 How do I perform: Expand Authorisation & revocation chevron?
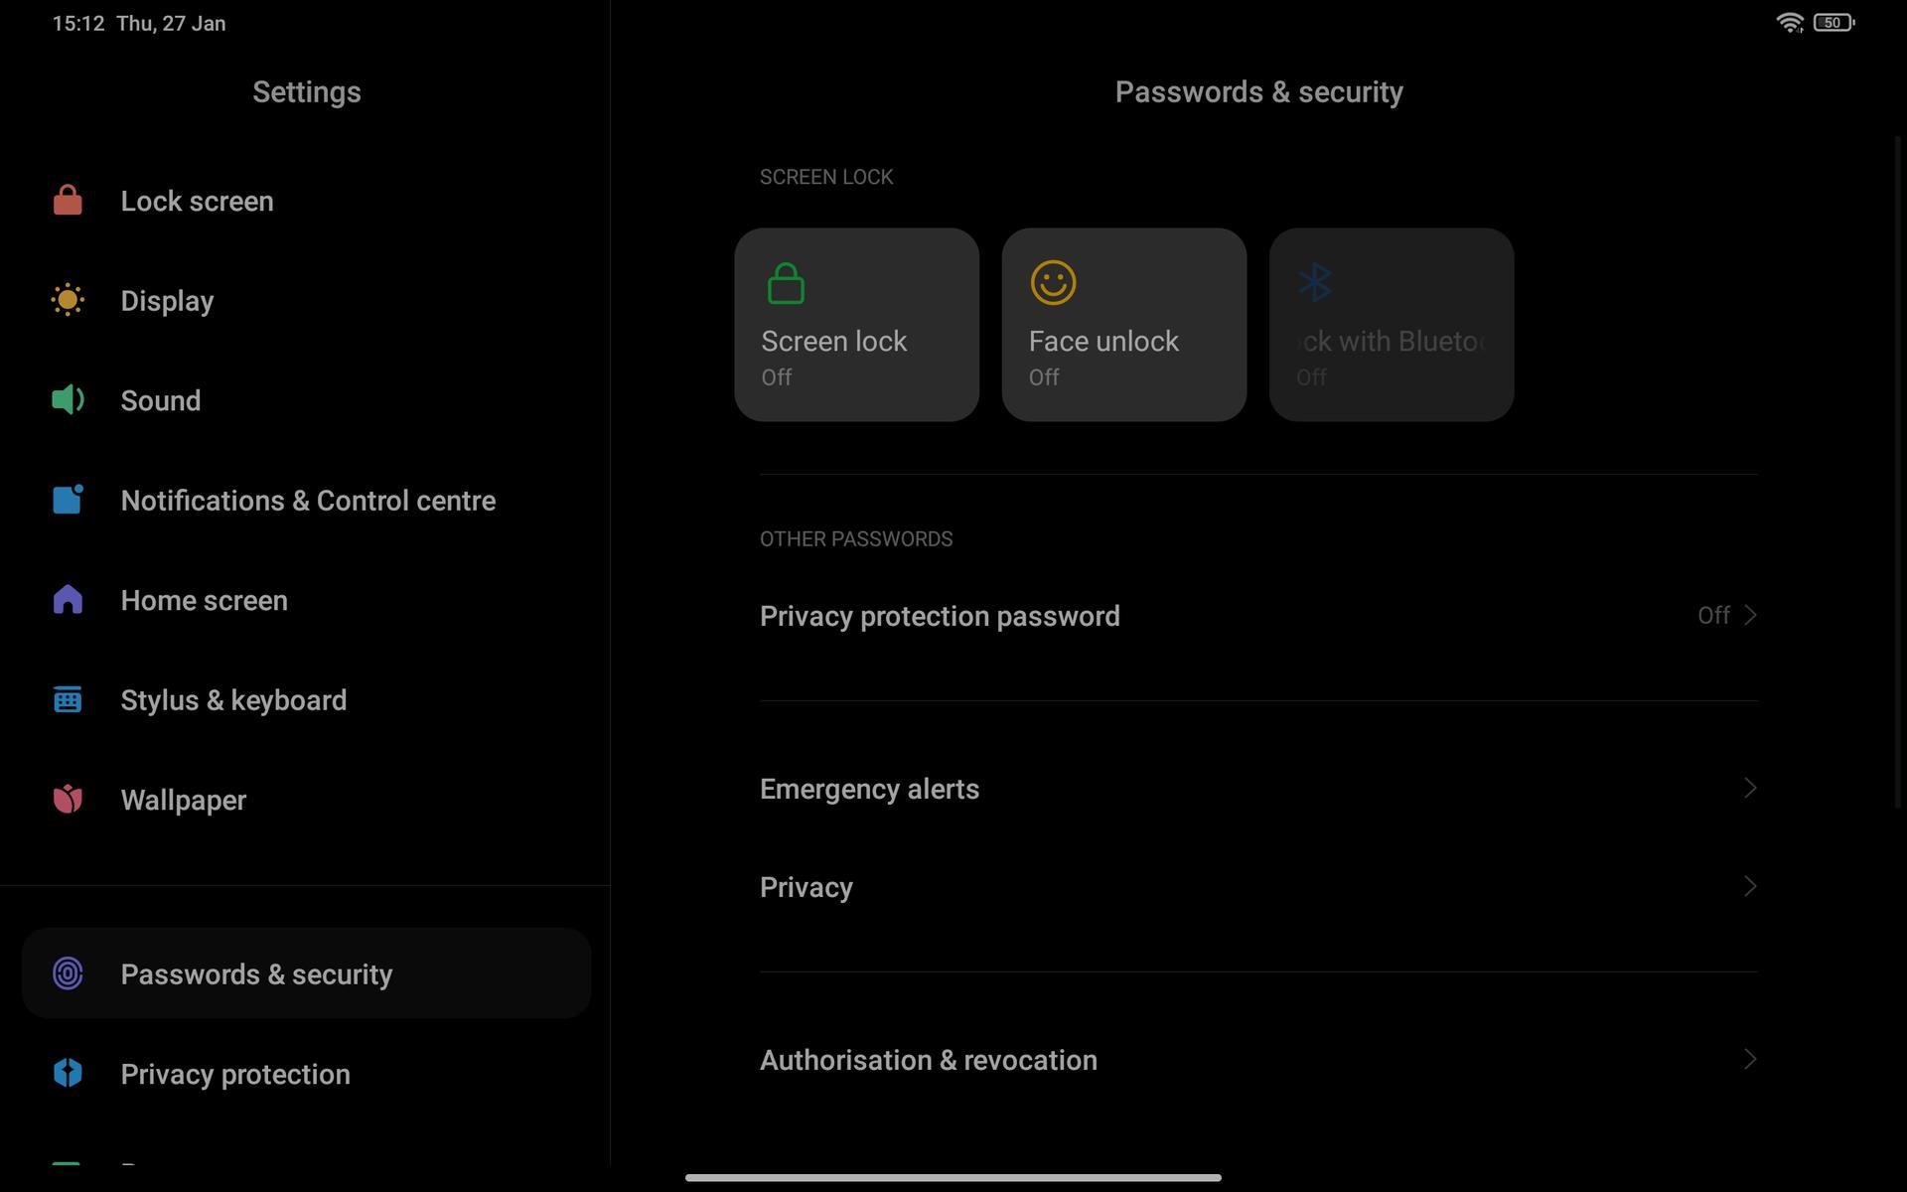[1750, 1060]
